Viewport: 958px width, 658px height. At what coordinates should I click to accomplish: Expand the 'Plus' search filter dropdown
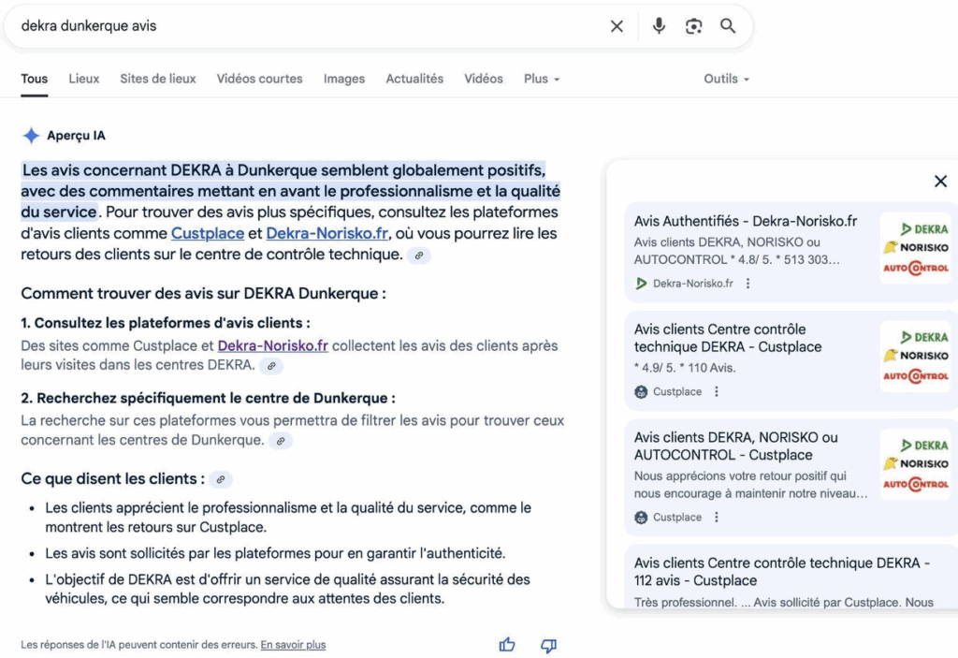point(542,79)
